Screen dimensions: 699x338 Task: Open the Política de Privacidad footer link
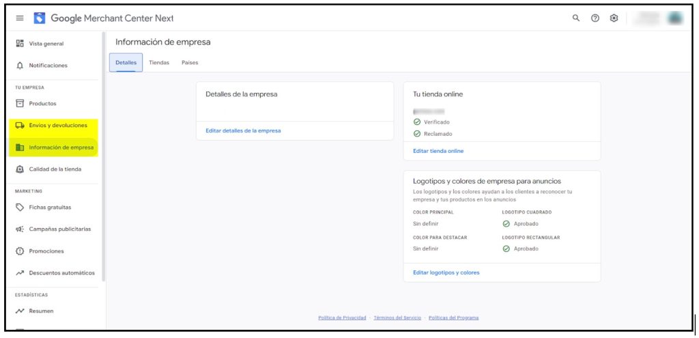coord(342,318)
